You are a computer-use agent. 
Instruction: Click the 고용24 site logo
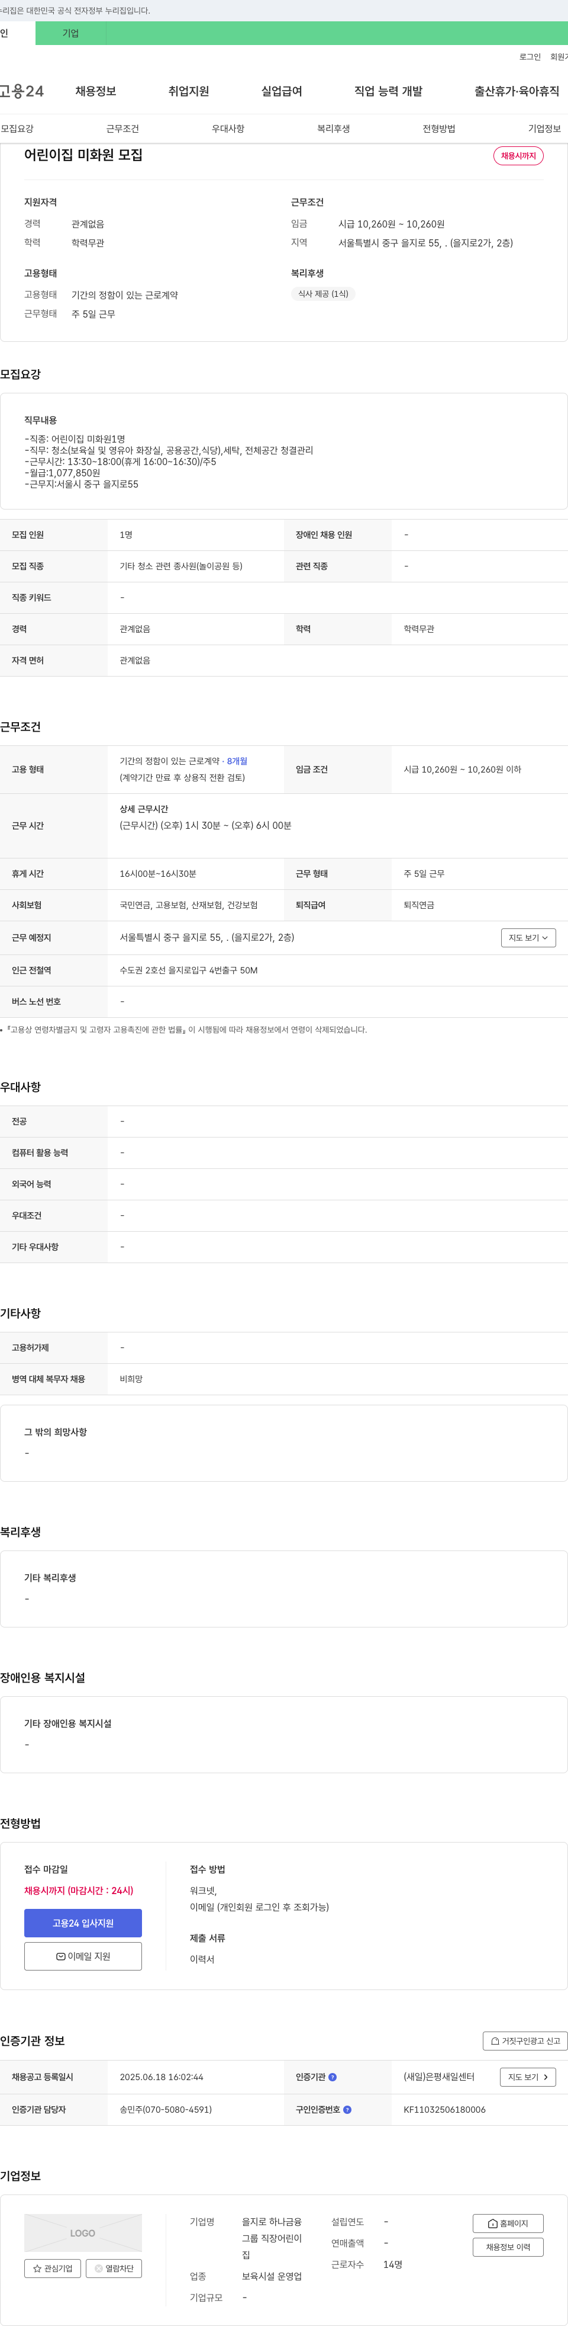[x=22, y=91]
